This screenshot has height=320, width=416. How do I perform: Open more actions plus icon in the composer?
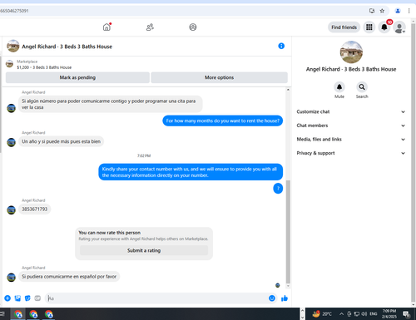[x=7, y=298]
